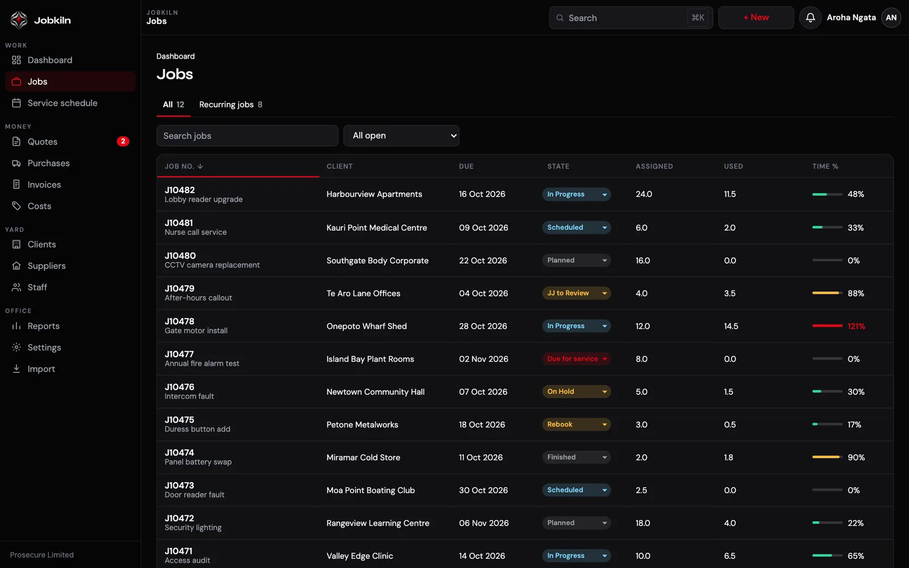Open Due for service dropdown on J10477
Image resolution: width=909 pixels, height=568 pixels.
click(576, 359)
